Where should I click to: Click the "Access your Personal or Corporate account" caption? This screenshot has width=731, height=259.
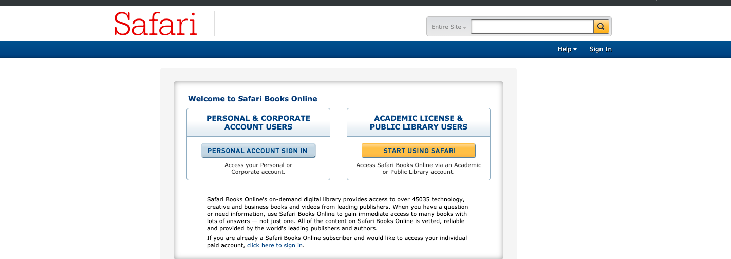(x=258, y=169)
